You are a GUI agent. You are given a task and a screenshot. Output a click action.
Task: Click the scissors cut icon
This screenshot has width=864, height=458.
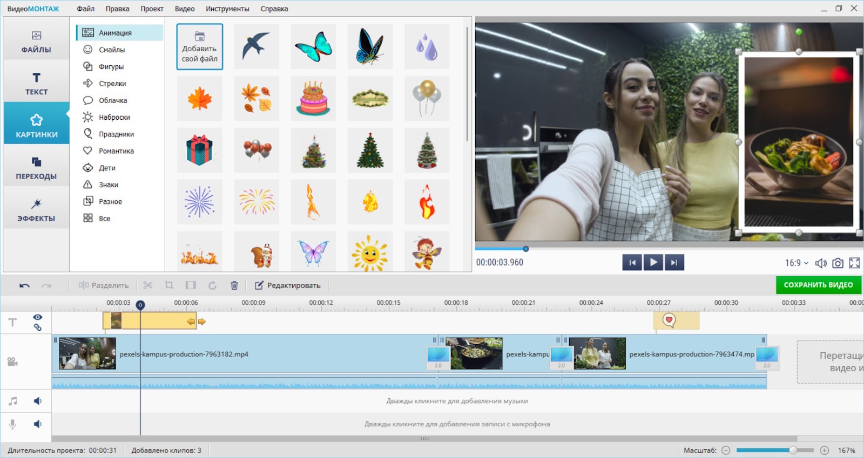[148, 285]
